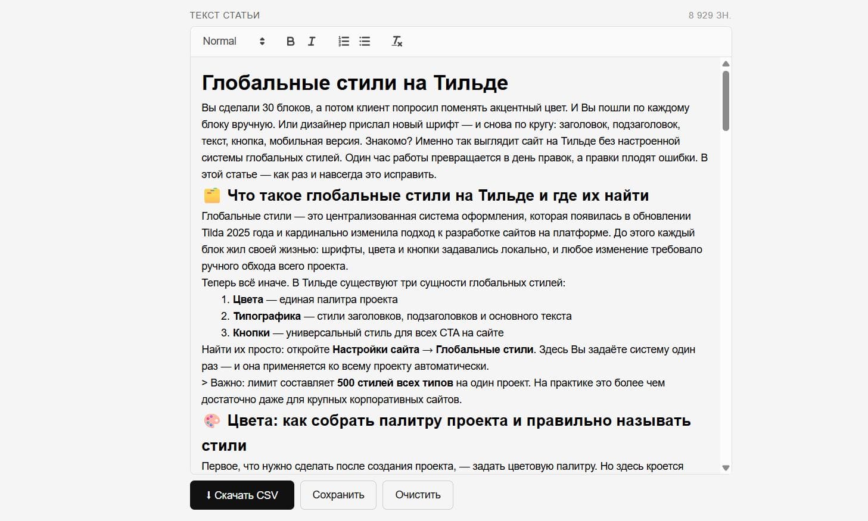Insert a numbered list
Viewport: 868px width, 521px height.
coord(344,41)
